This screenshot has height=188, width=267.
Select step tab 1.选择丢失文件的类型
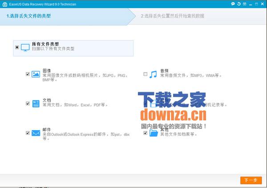tap(67, 16)
